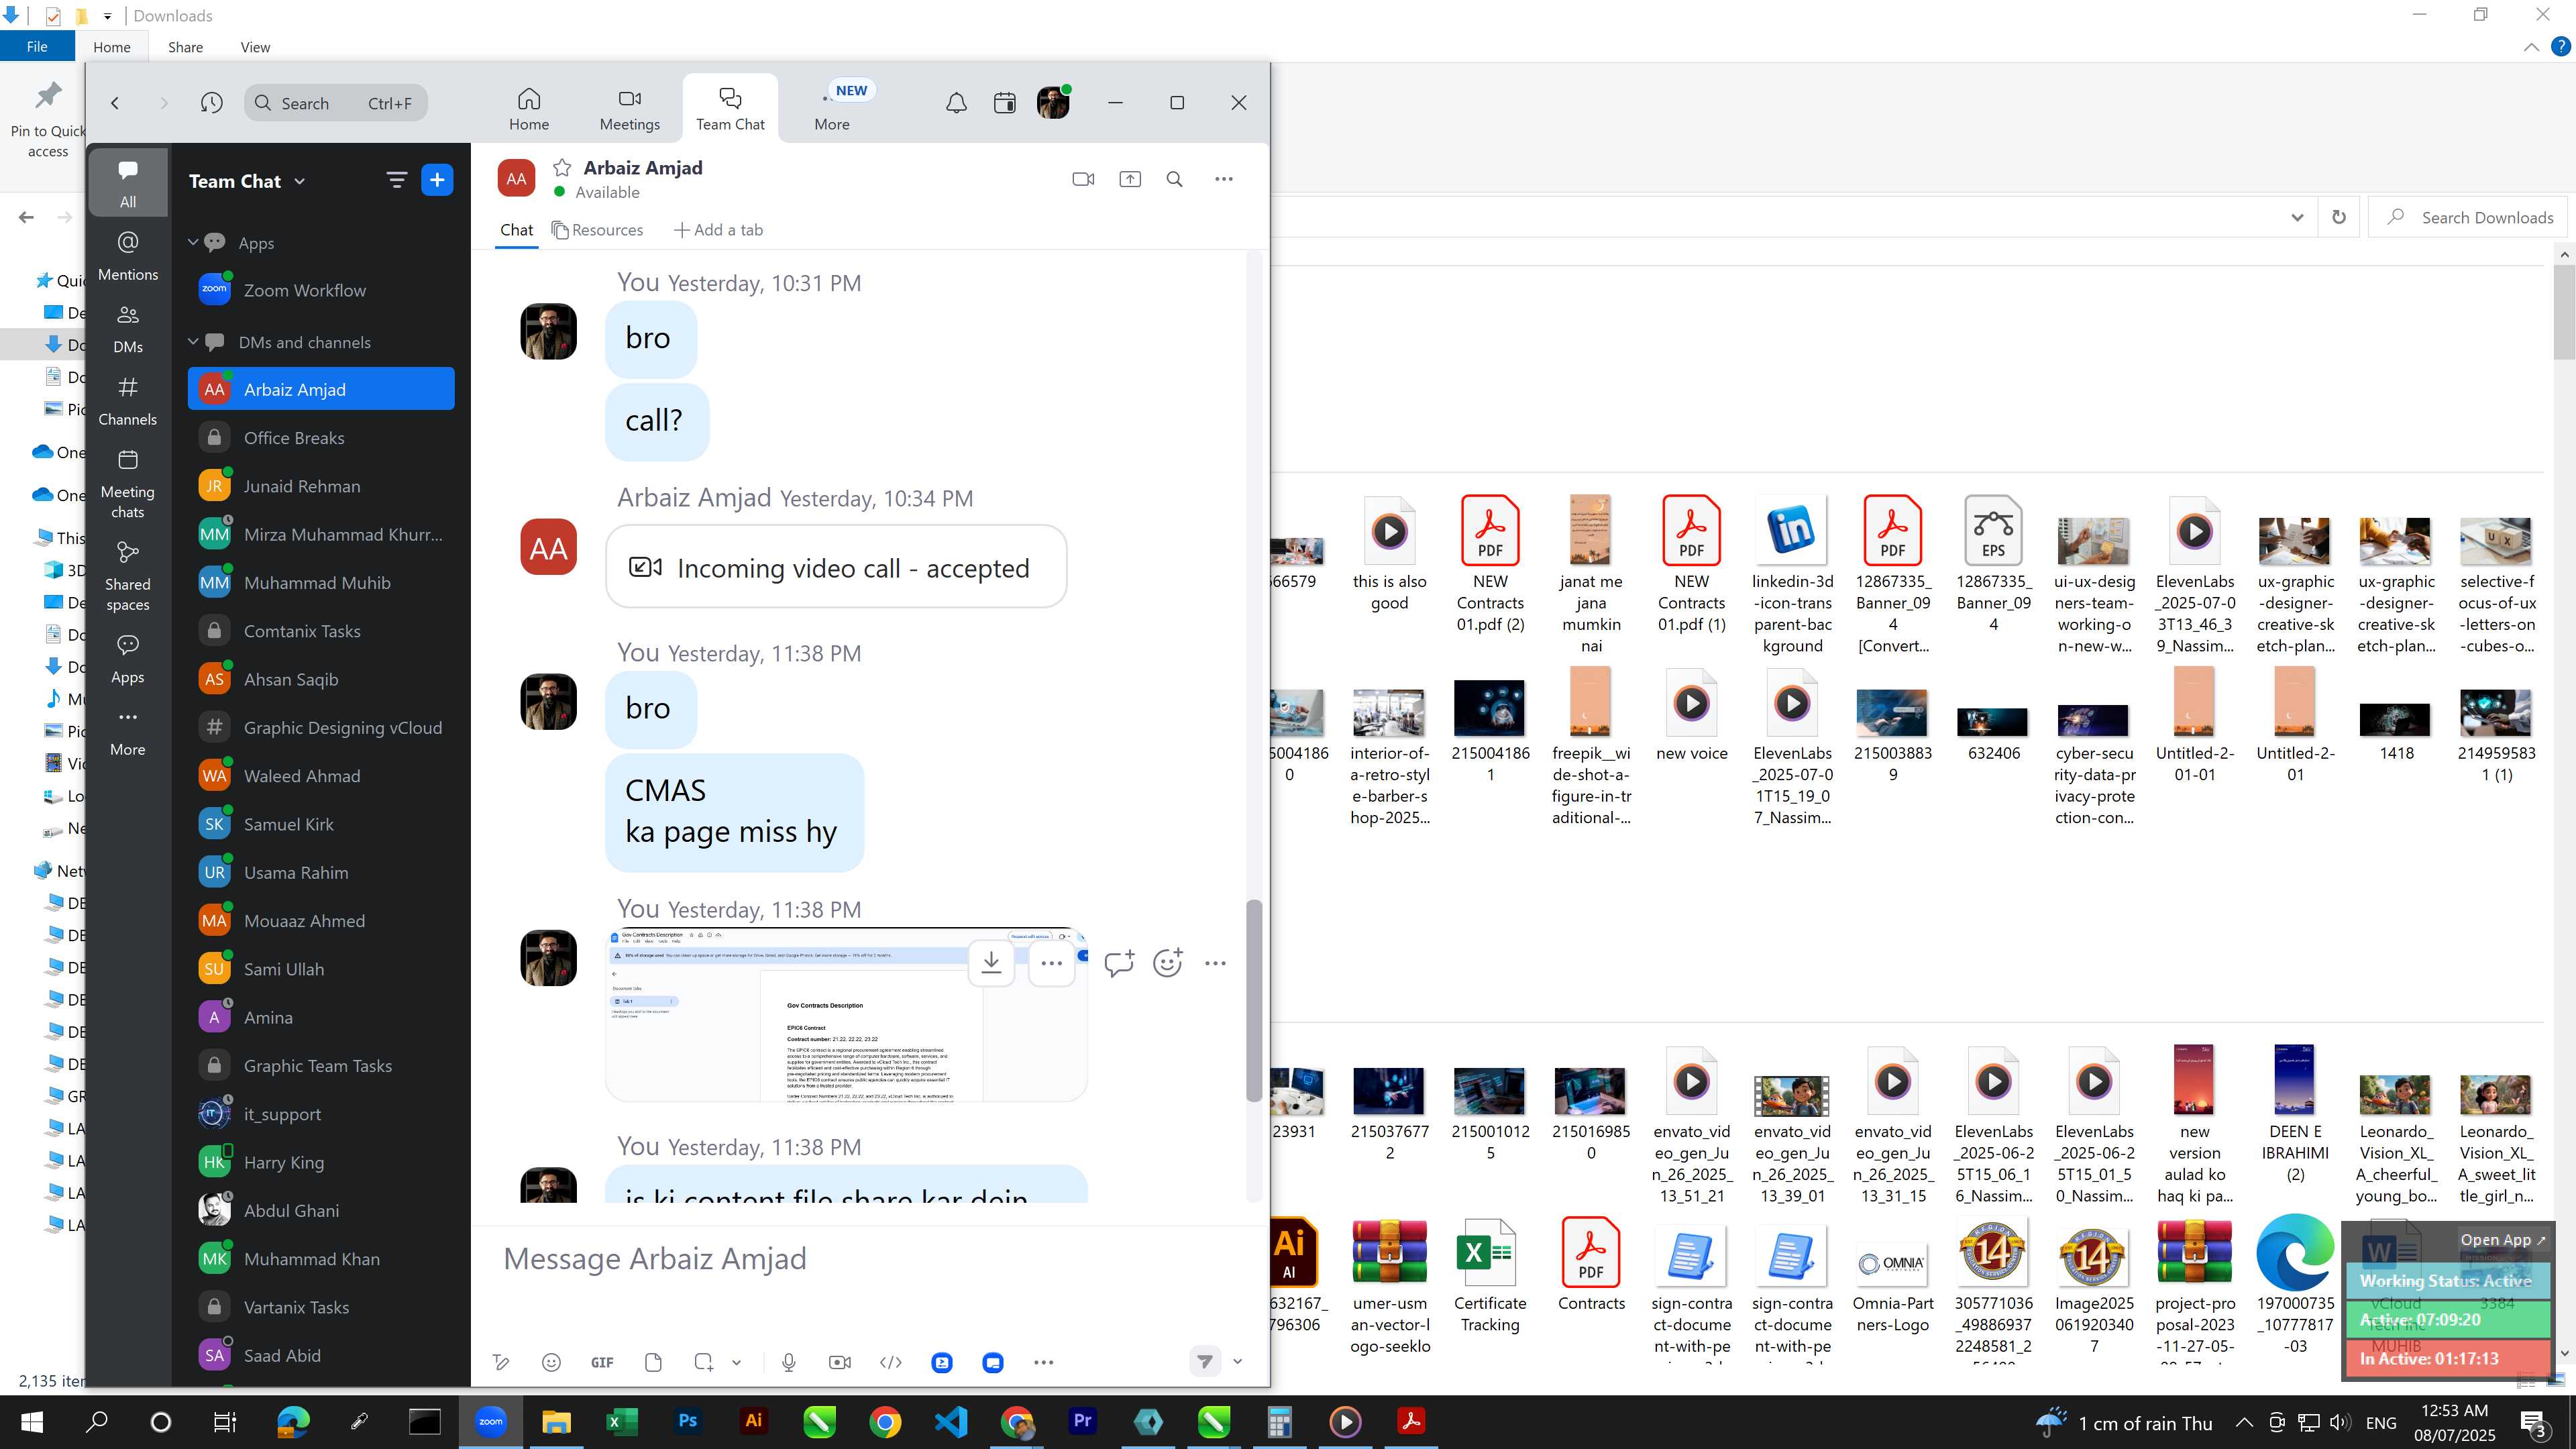Open Zoom More tab
Viewport: 2576px width, 1449px height.
pyautogui.click(x=832, y=109)
